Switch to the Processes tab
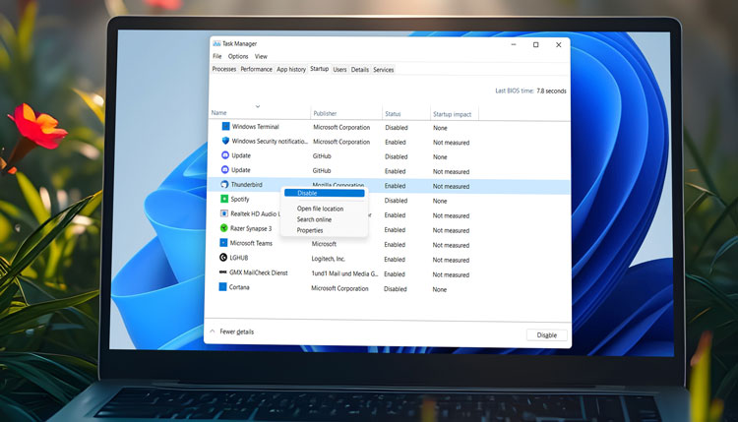The image size is (738, 422). tap(224, 69)
